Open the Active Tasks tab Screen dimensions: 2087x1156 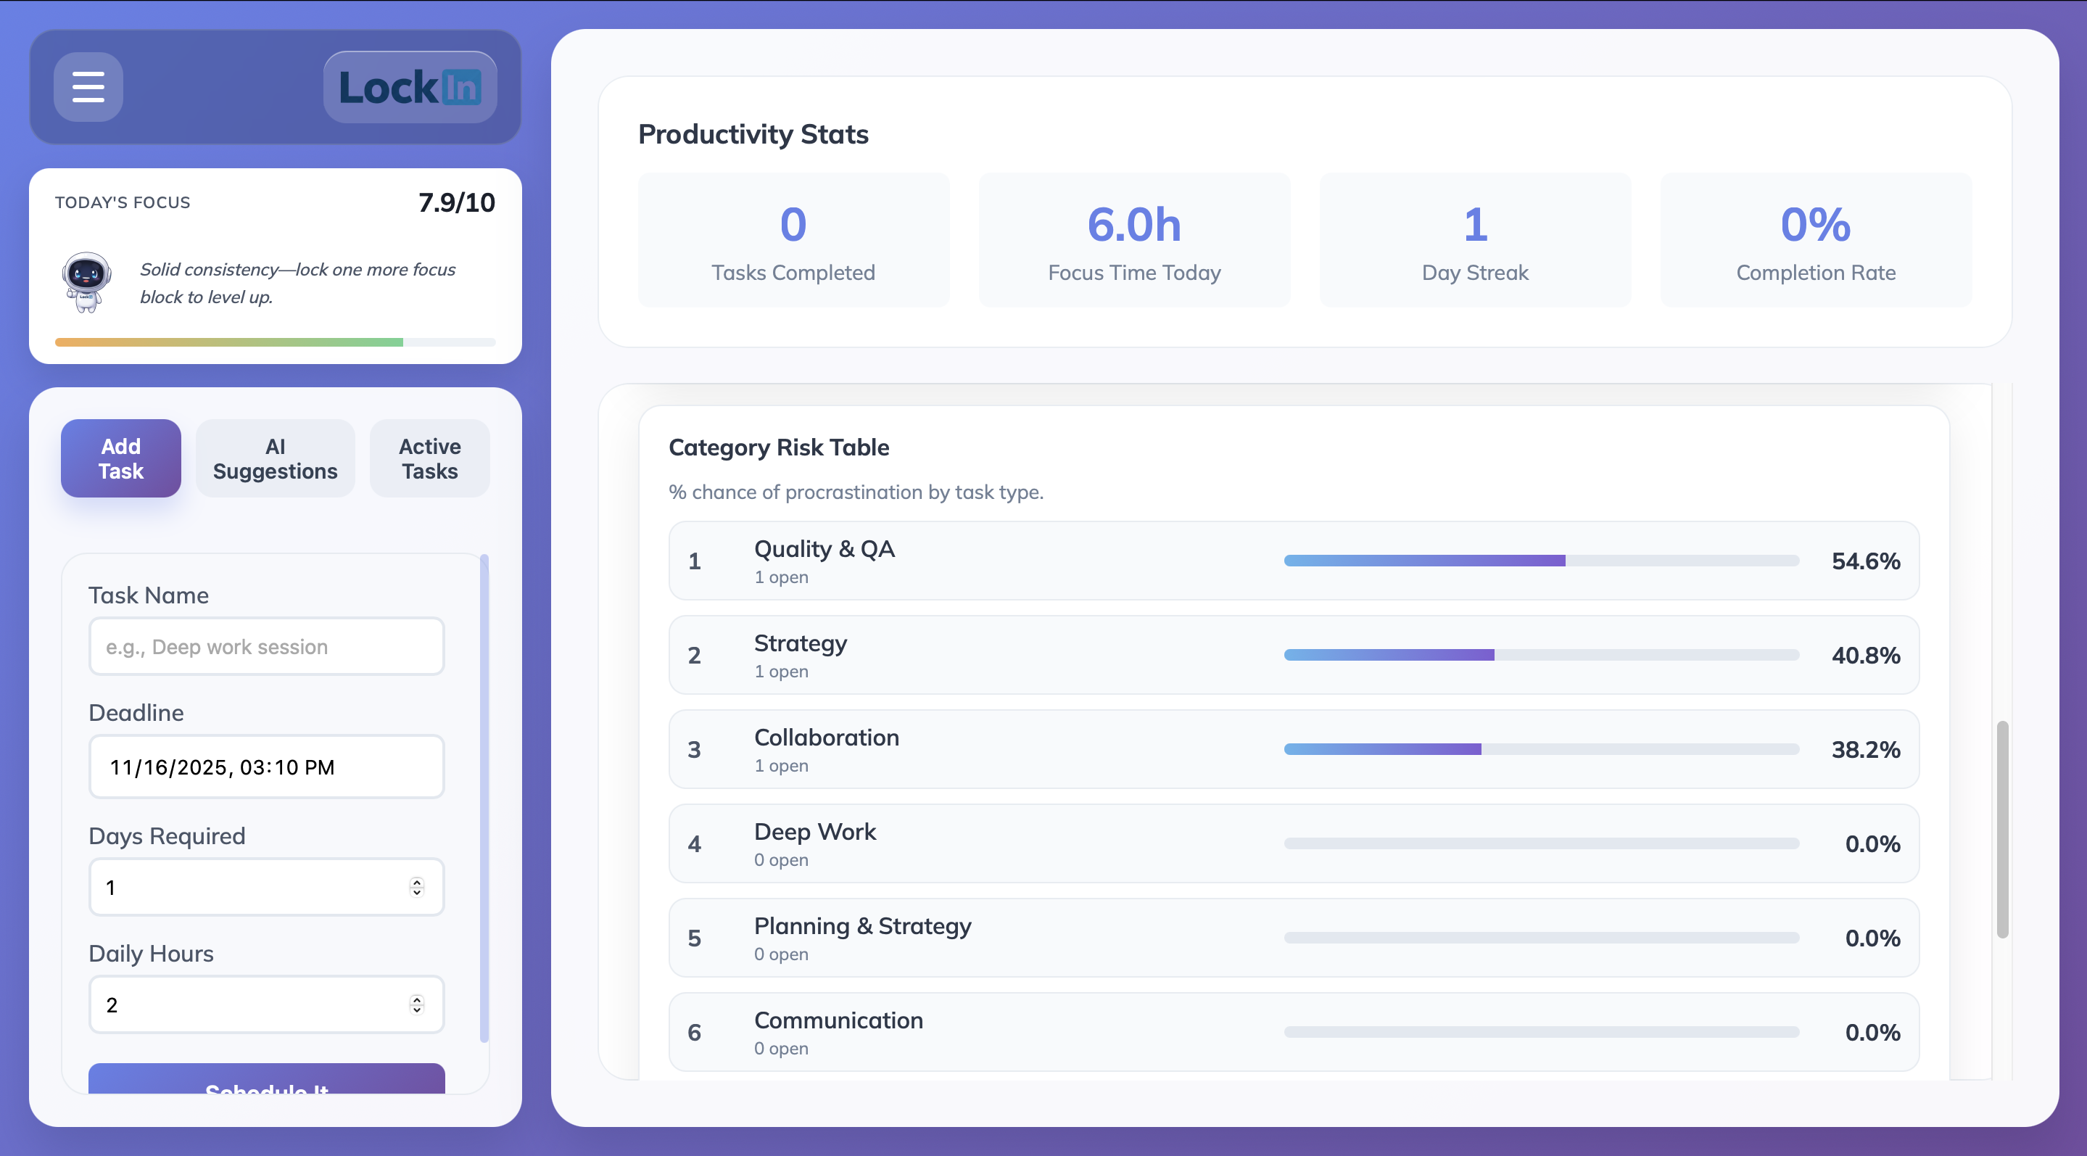pos(429,458)
